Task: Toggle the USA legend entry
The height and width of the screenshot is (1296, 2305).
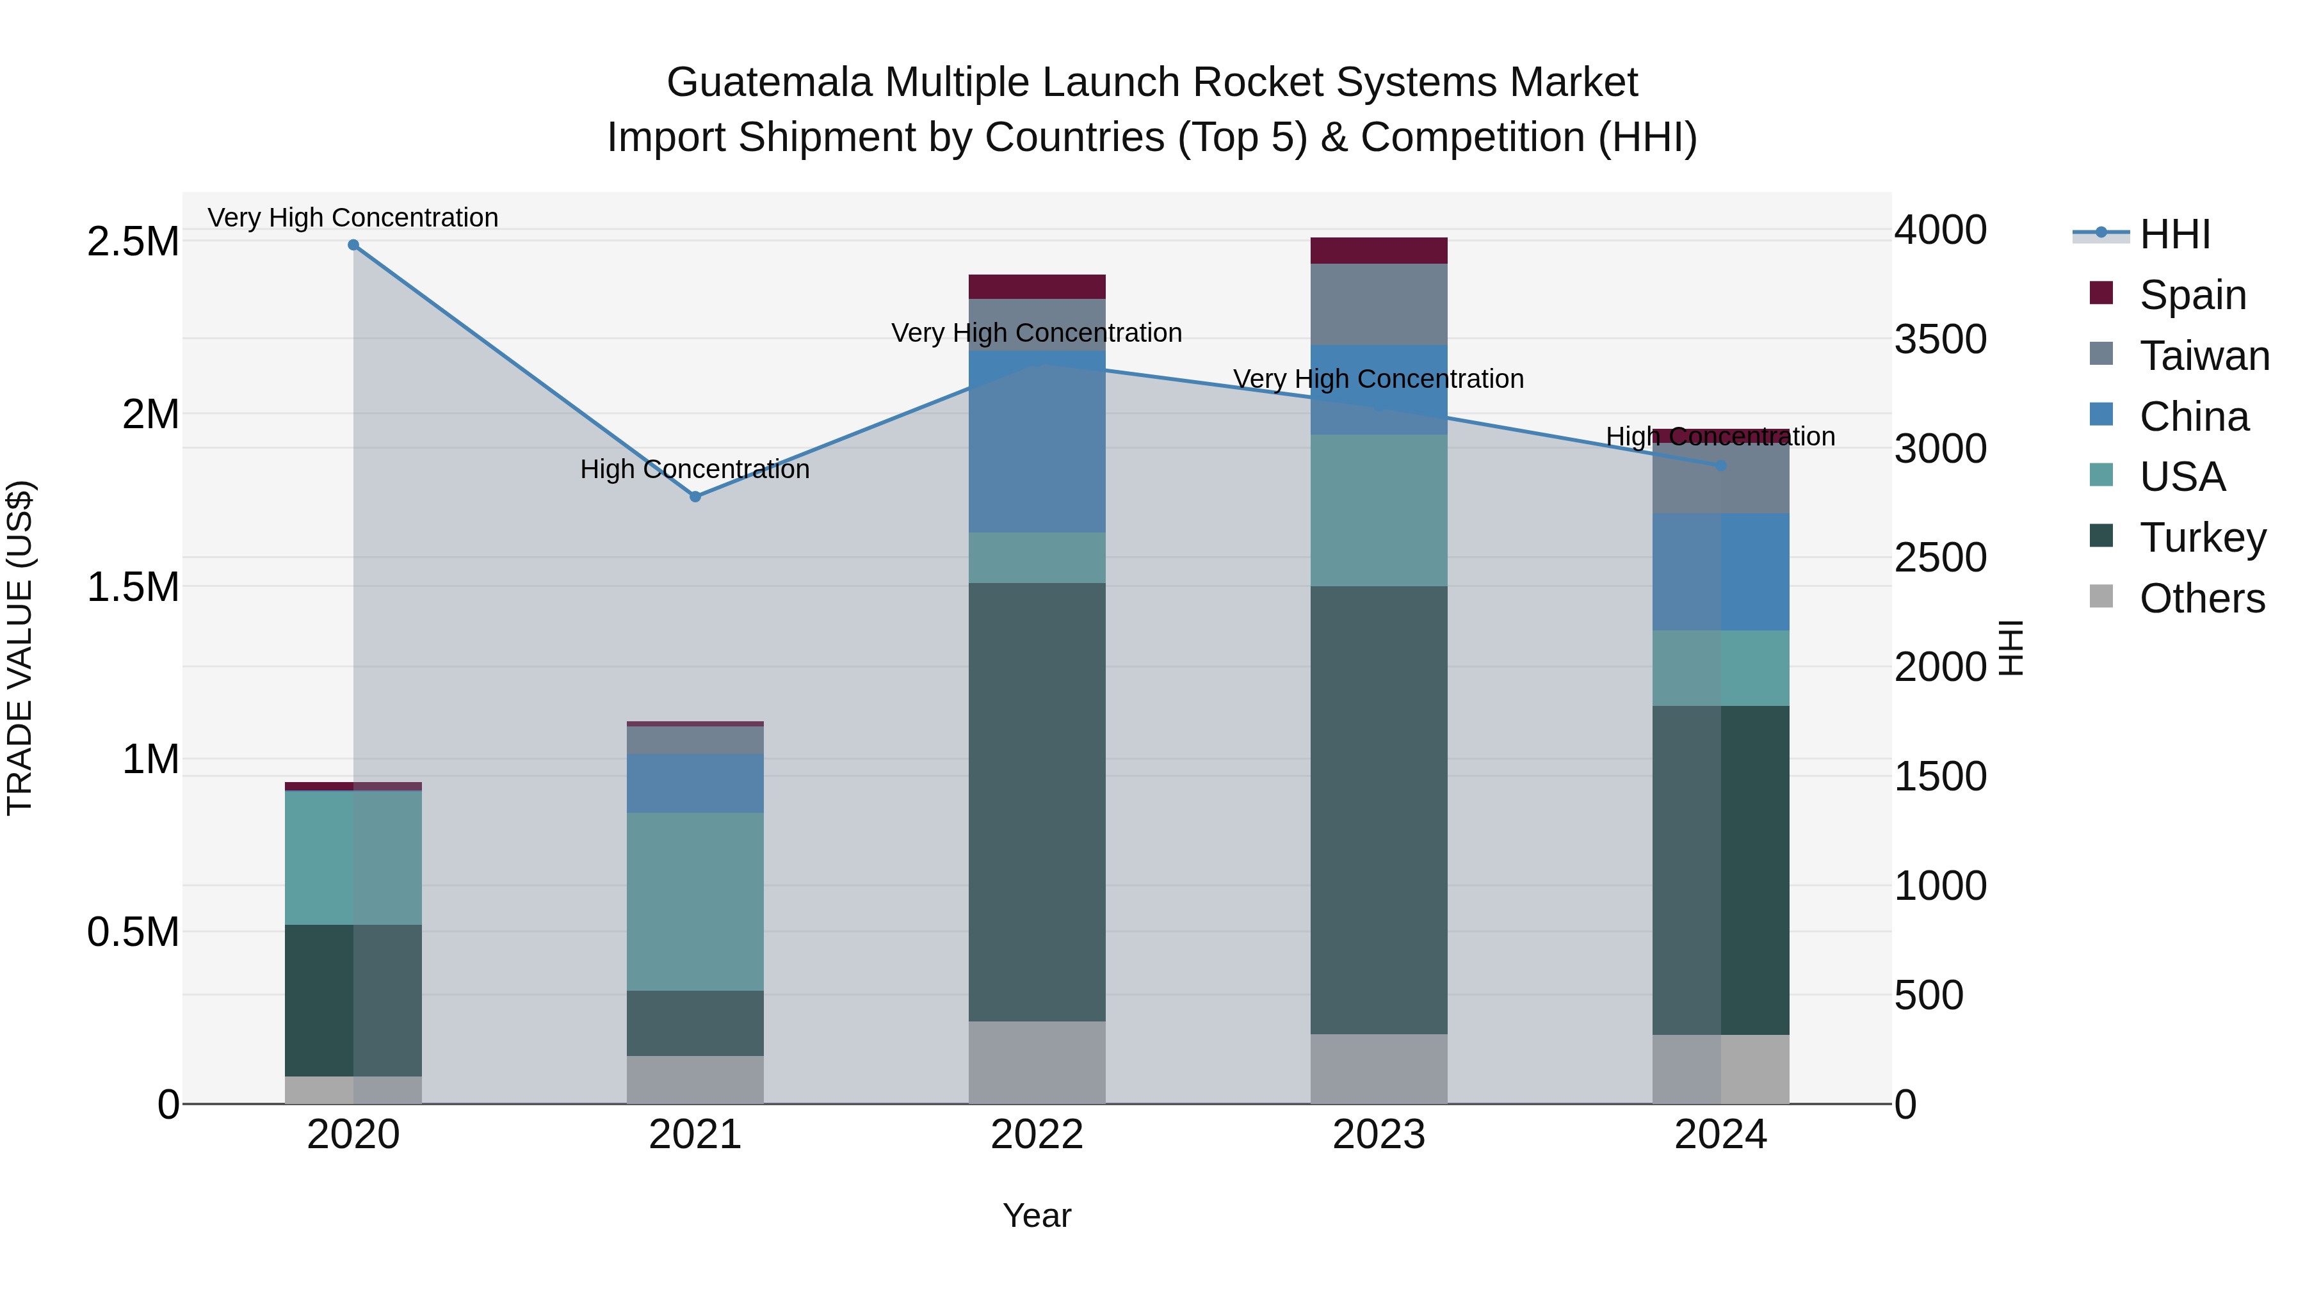Action: 2157,476
